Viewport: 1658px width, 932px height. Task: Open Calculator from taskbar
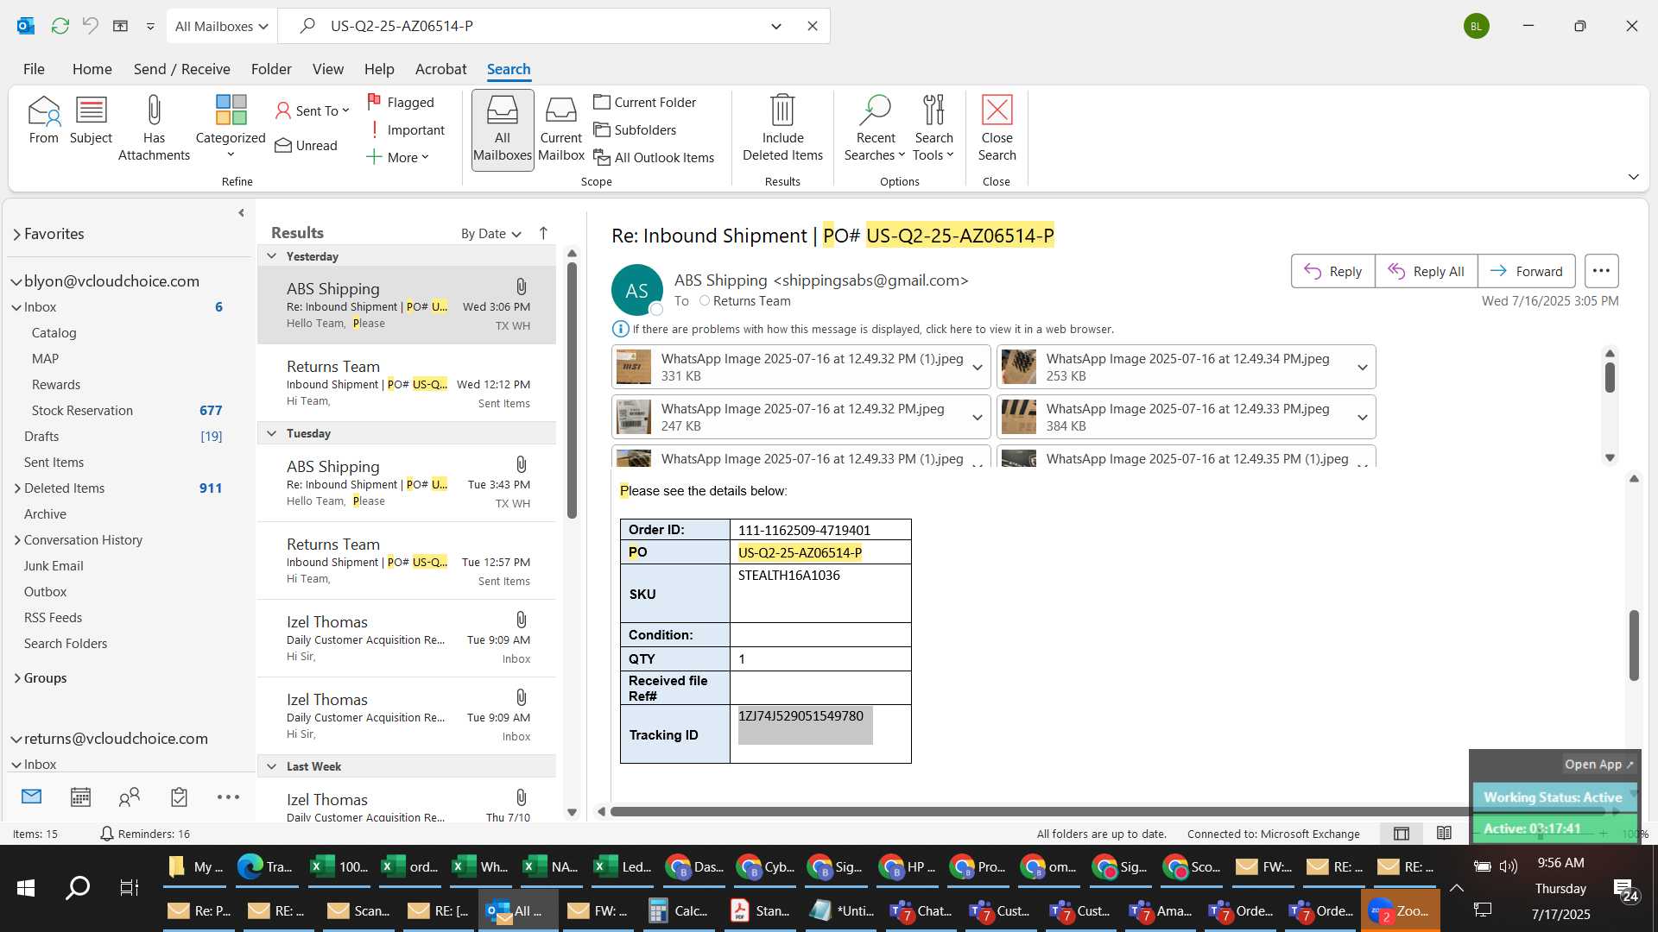[x=679, y=910]
